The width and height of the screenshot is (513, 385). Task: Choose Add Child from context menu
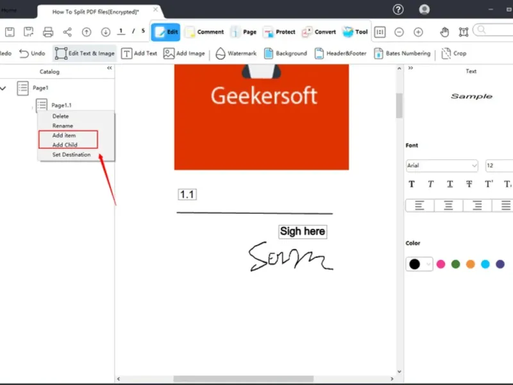[x=65, y=145]
